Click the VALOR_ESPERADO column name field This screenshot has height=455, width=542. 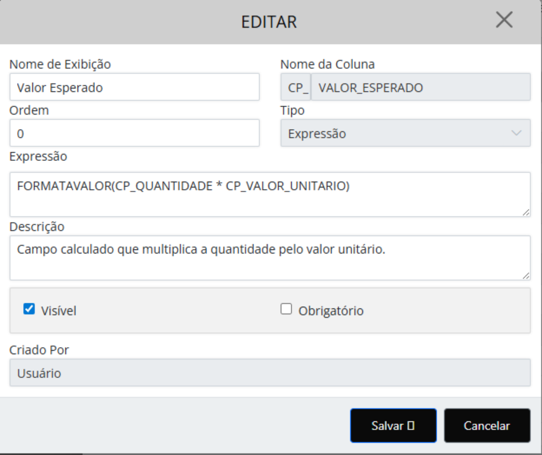[420, 88]
